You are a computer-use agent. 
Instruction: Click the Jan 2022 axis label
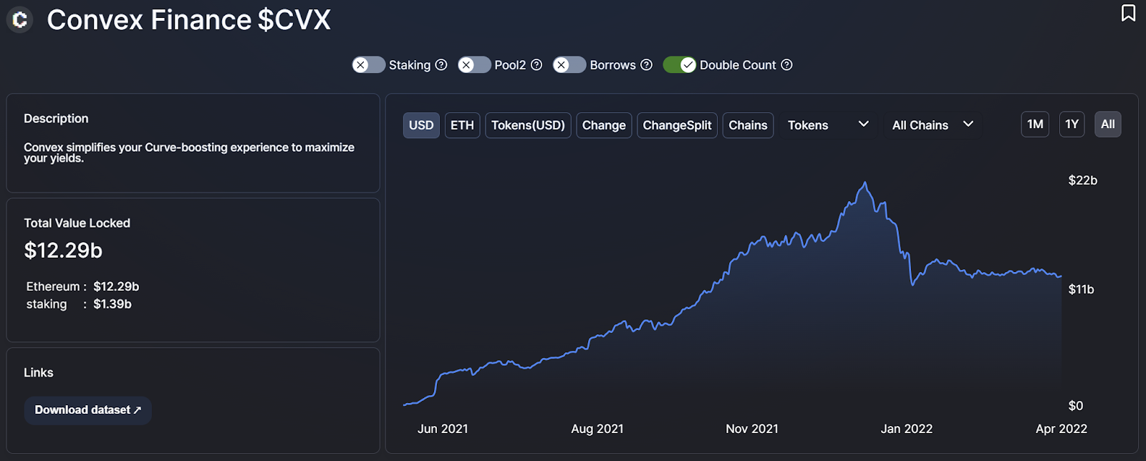tap(907, 429)
